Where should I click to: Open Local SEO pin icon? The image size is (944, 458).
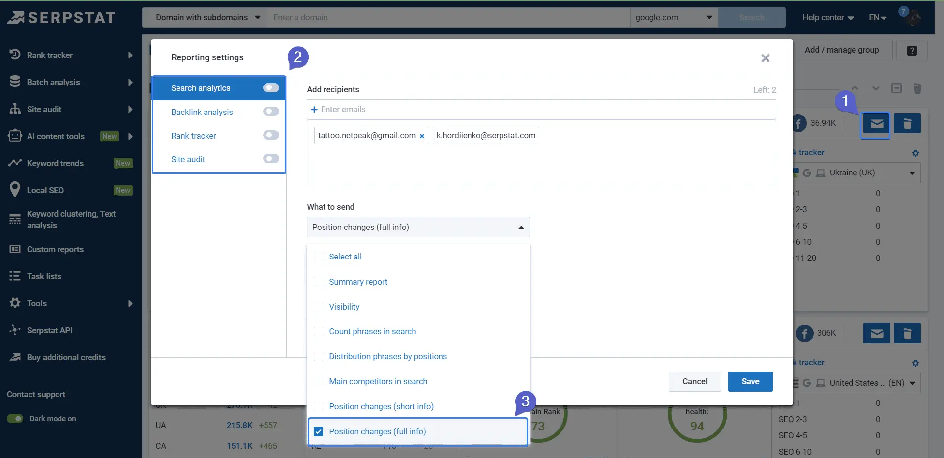coord(15,190)
